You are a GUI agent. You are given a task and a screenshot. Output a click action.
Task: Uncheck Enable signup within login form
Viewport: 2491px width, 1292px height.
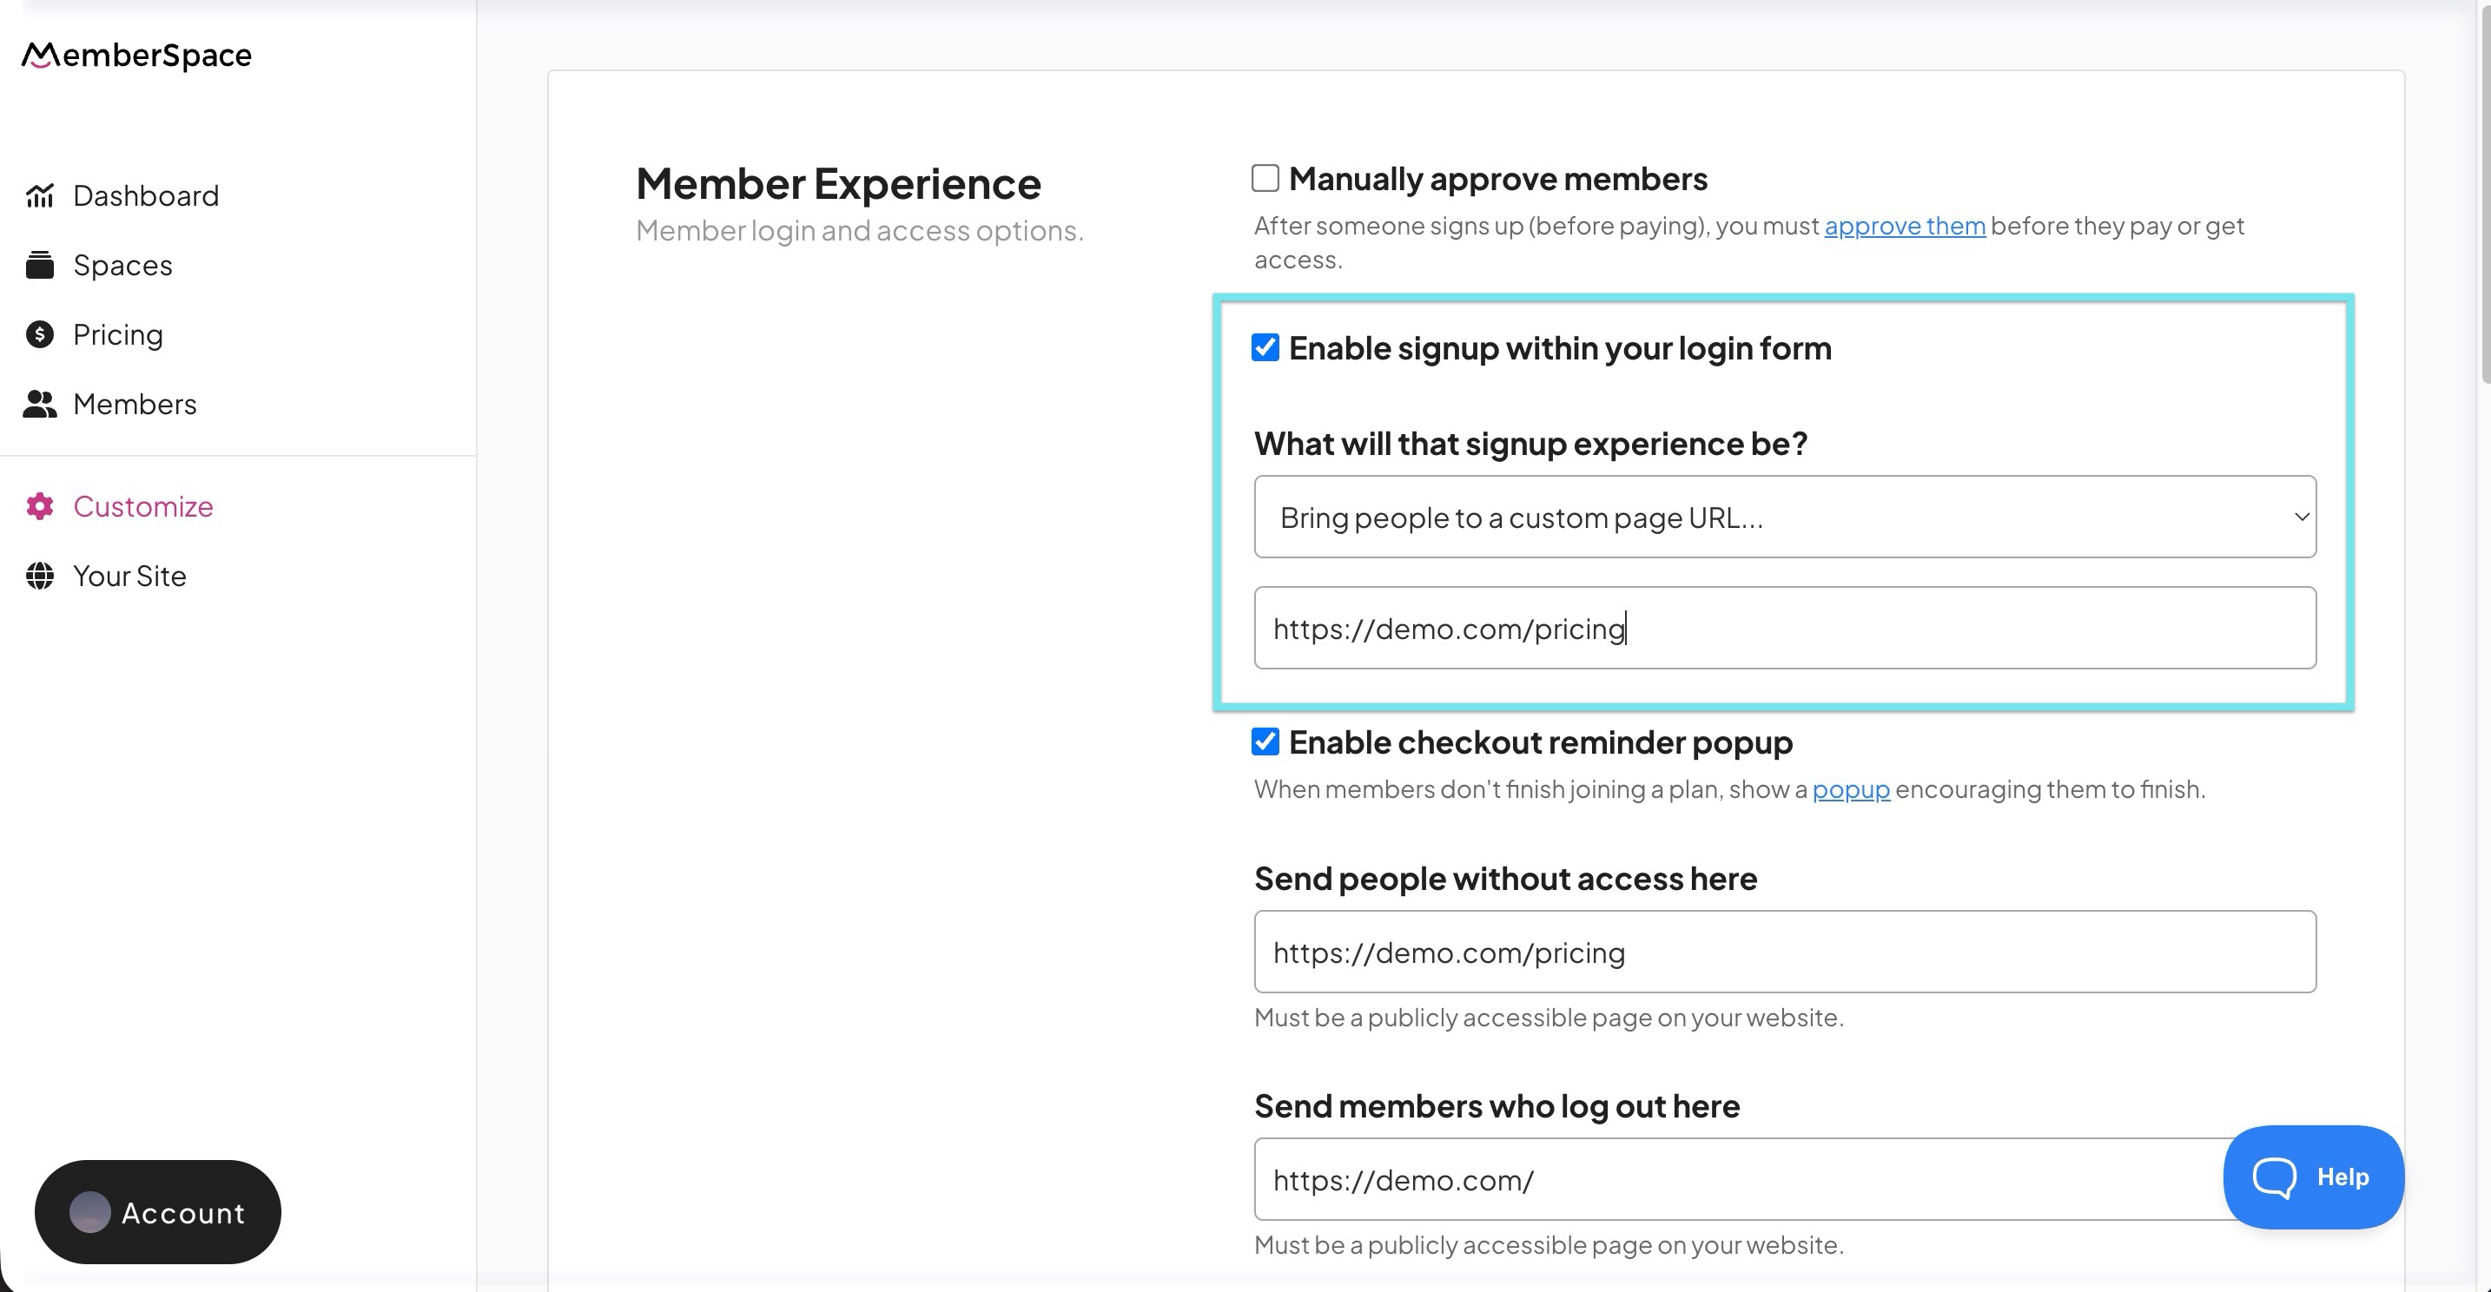[1265, 348]
